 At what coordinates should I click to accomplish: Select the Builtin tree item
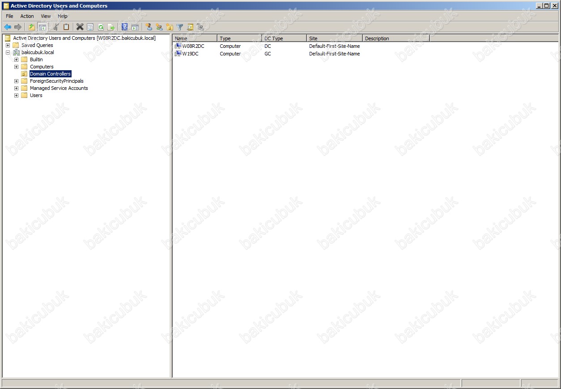coord(36,59)
